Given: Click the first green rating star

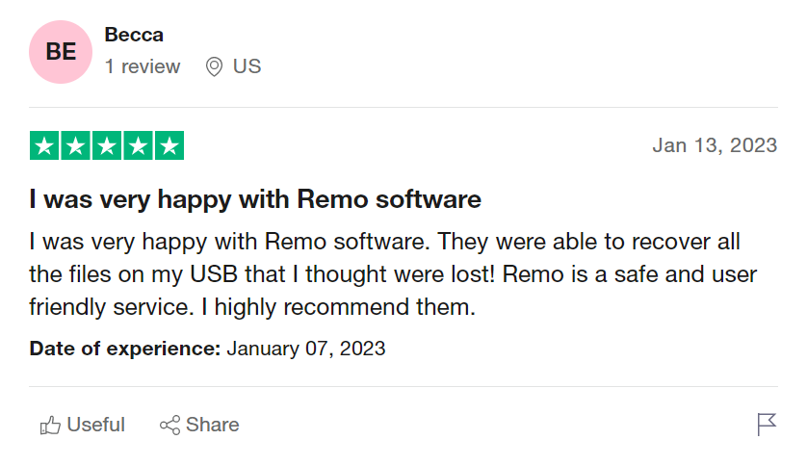Looking at the screenshot, I should click(44, 145).
